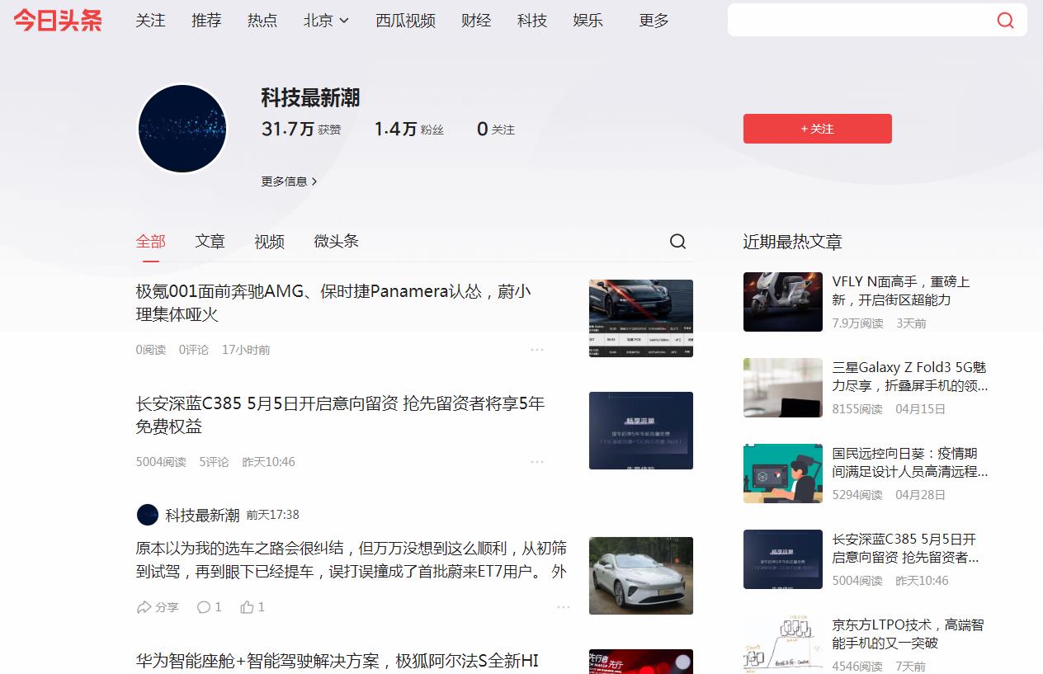This screenshot has width=1043, height=674.
Task: Open the 娱乐 channel
Action: pyautogui.click(x=588, y=21)
